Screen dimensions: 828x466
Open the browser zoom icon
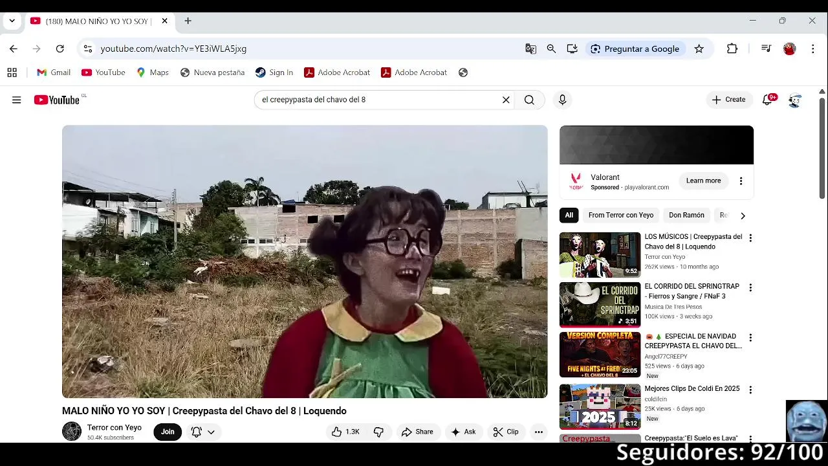coord(551,49)
